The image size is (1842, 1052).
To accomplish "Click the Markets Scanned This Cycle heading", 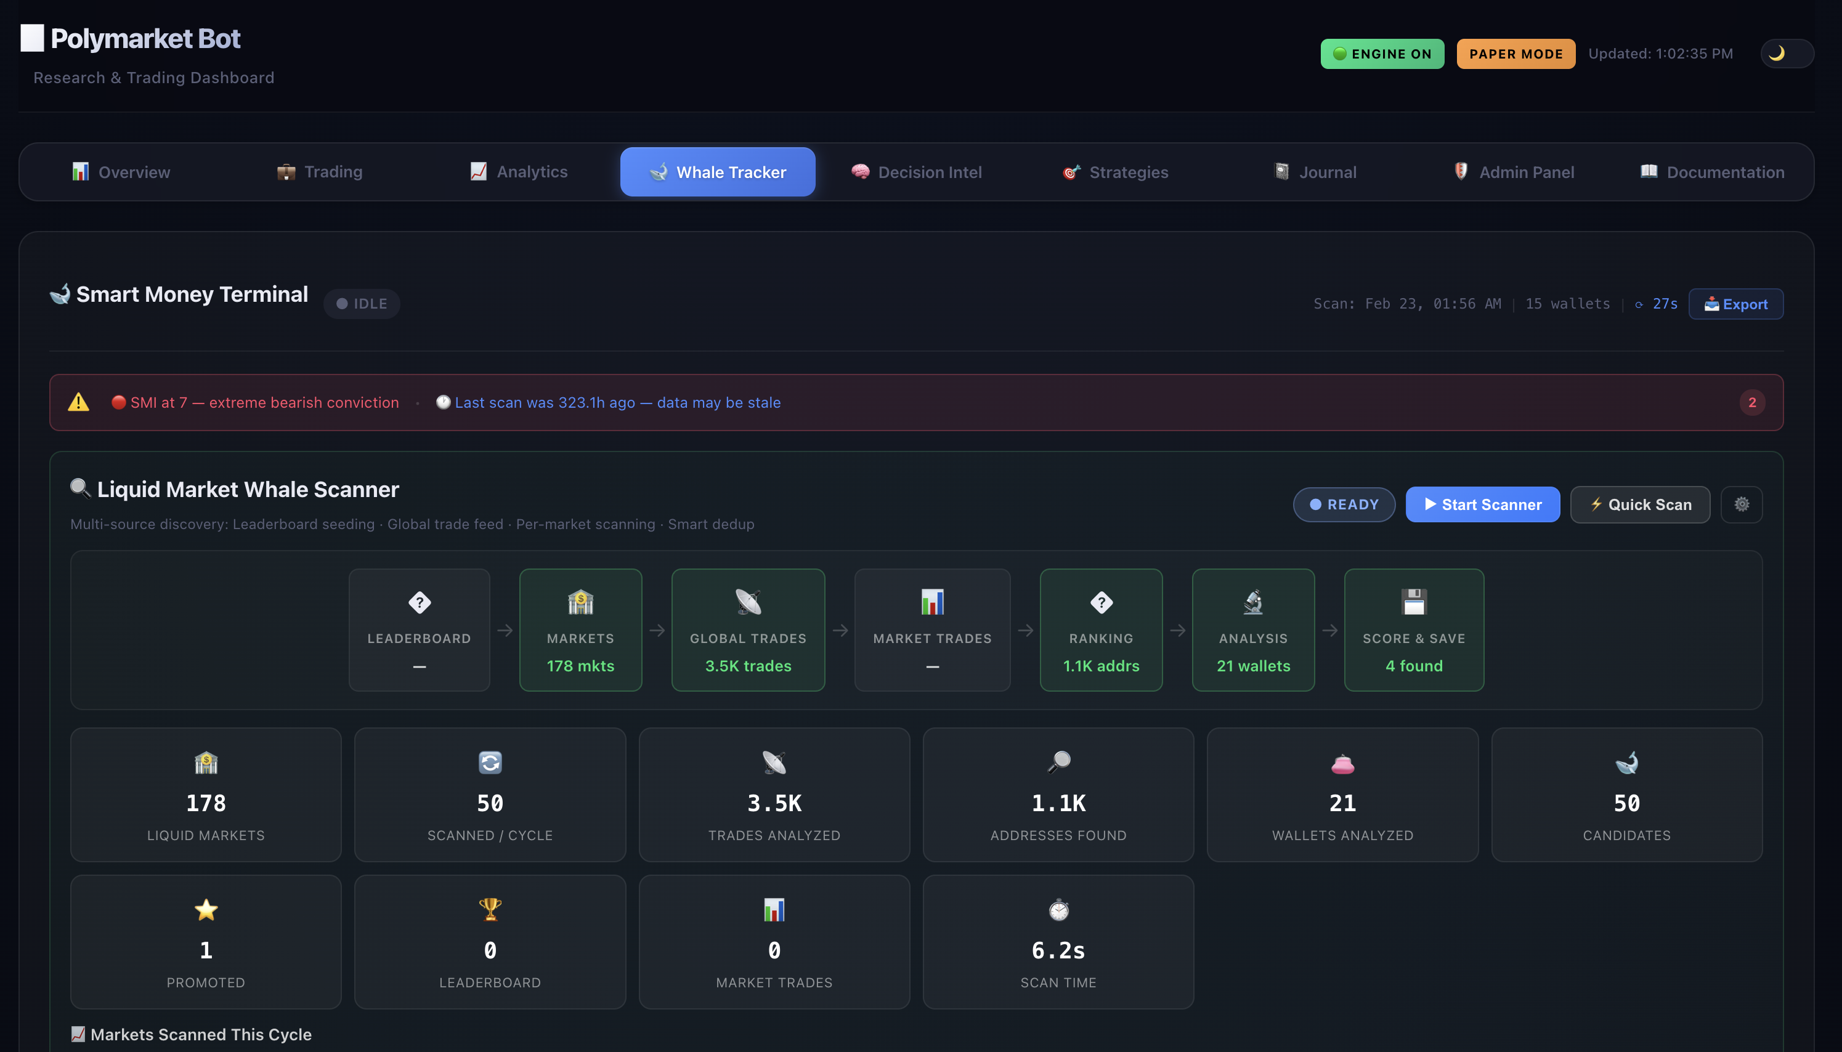I will (192, 1035).
